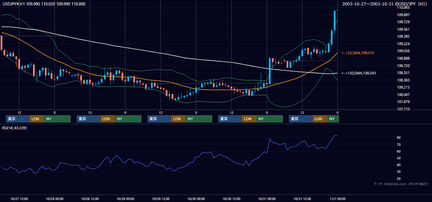Click the 10/28 00:00 time label
This screenshot has height=202, width=432.
(54, 199)
